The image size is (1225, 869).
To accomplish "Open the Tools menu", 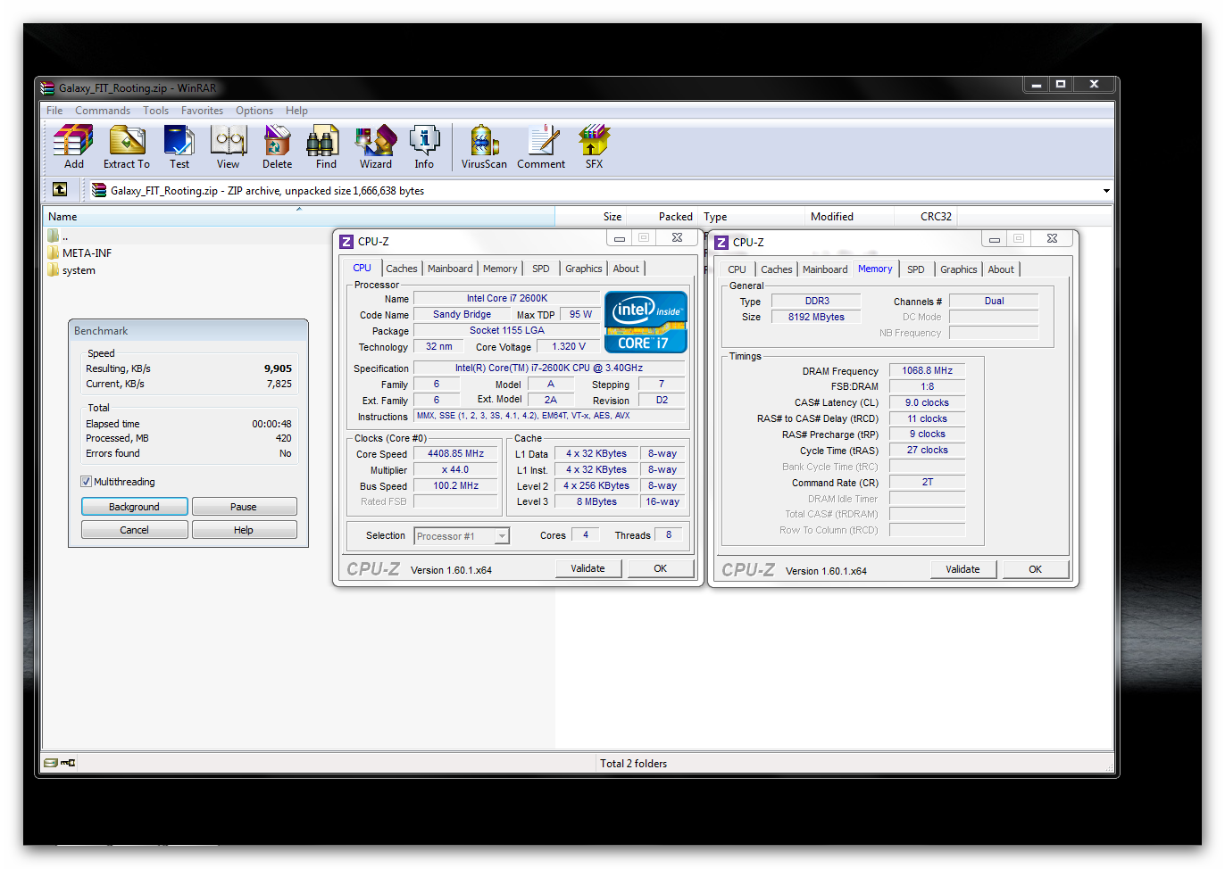I will (155, 111).
